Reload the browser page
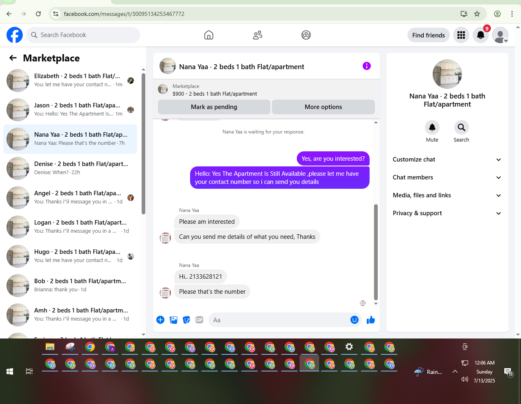 coord(38,14)
